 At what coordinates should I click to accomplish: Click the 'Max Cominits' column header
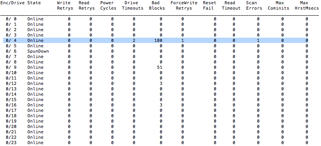tap(278, 5)
